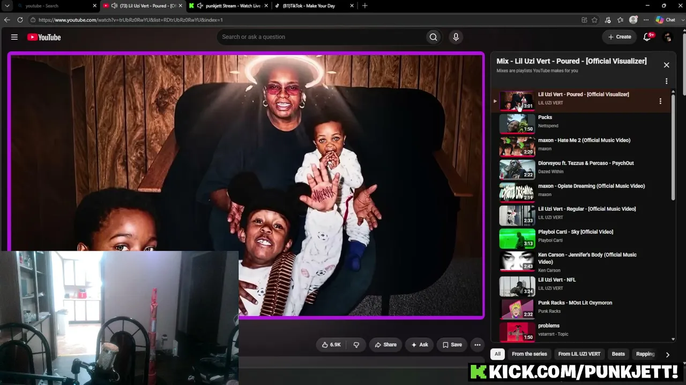Close the TikTok browser tab
The width and height of the screenshot is (686, 385).
click(352, 6)
